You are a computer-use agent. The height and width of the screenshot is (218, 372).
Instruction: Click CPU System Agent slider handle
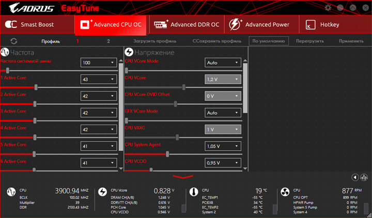coord(167,154)
